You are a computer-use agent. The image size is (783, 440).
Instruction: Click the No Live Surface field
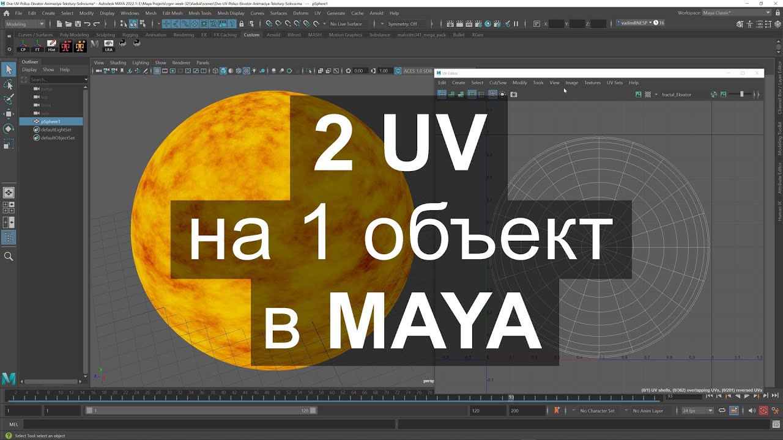(x=350, y=24)
